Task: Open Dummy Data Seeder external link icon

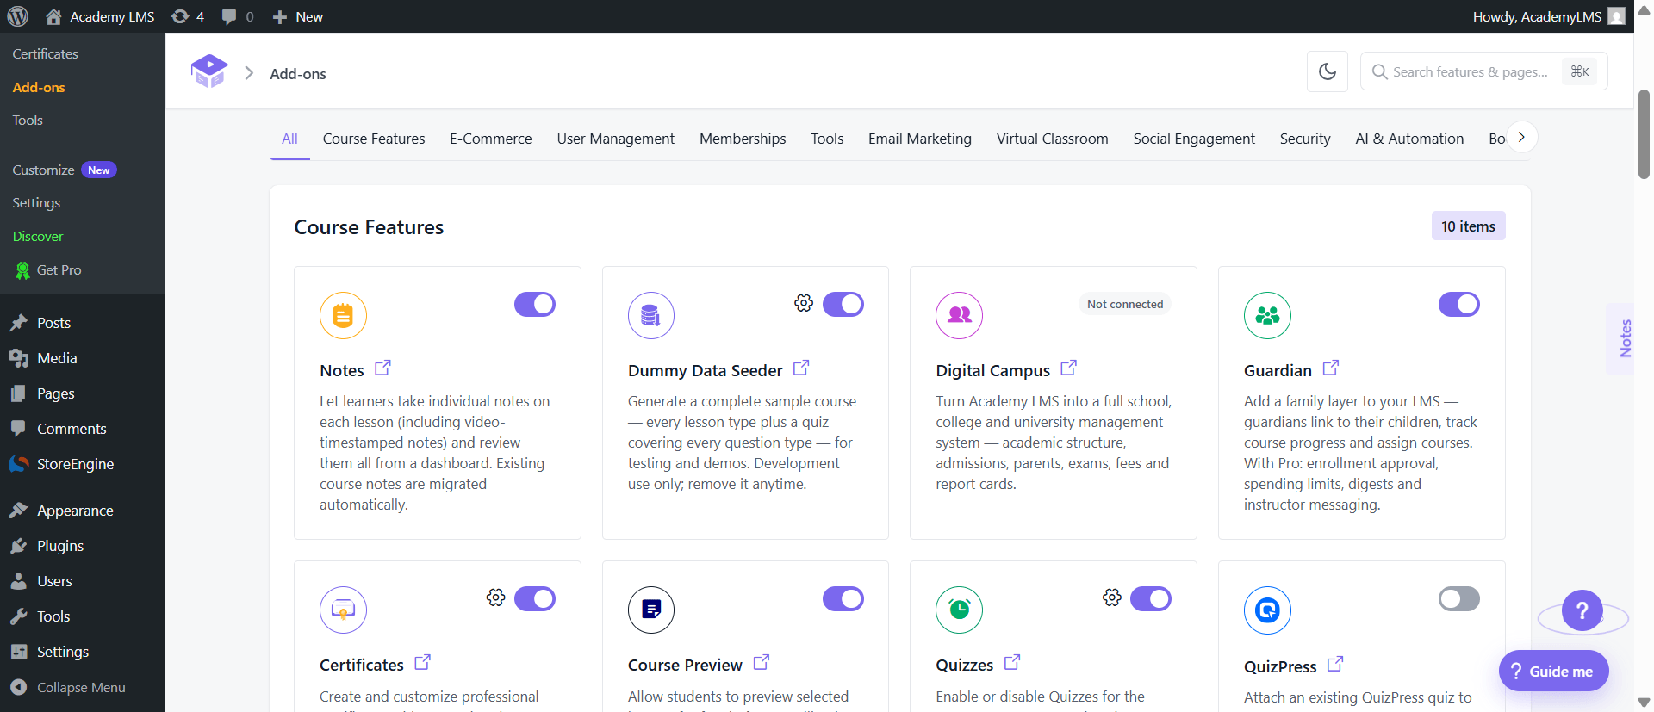Action: pos(801,368)
